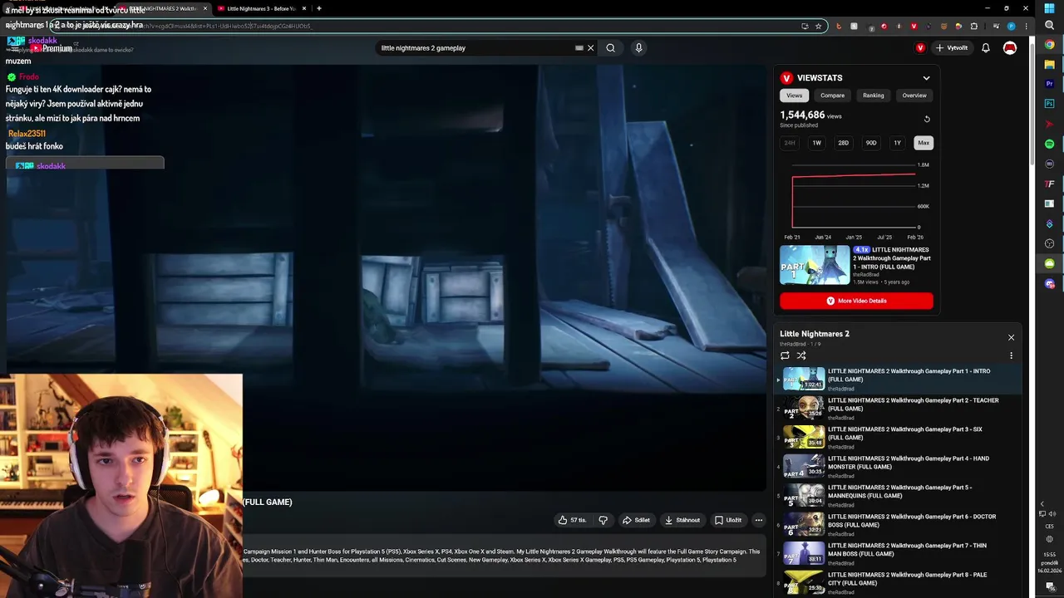Open the YouTube account avatar menu
The height and width of the screenshot is (598, 1064).
(x=1010, y=48)
